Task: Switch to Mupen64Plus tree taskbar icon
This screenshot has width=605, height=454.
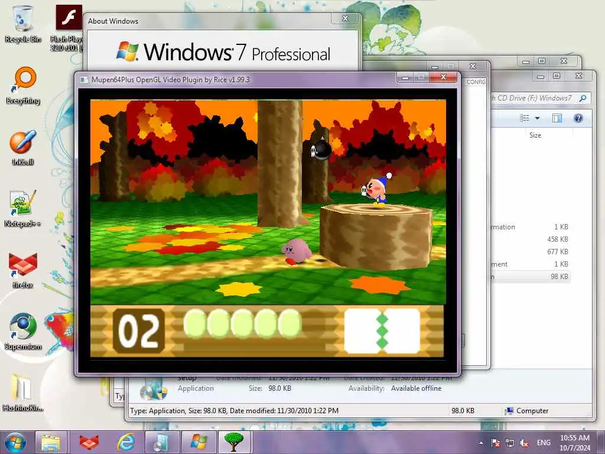Action: [x=235, y=442]
